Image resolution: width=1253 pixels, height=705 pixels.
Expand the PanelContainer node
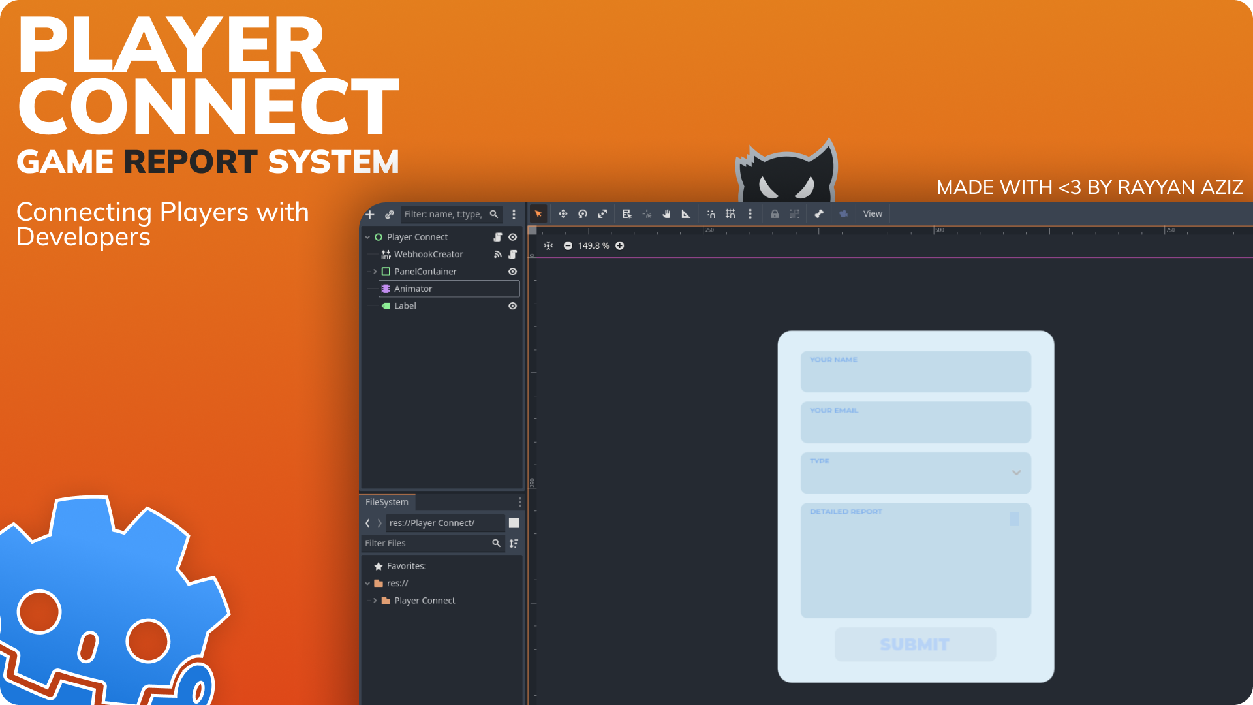[x=375, y=271]
